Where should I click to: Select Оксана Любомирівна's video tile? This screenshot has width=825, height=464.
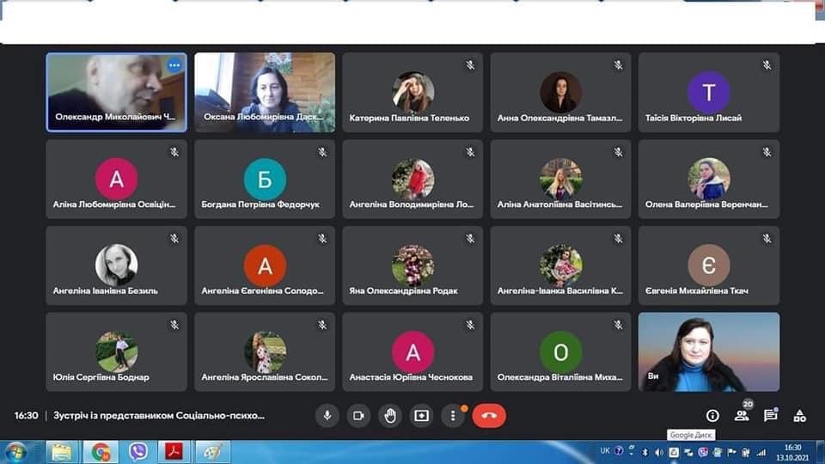[x=265, y=92]
